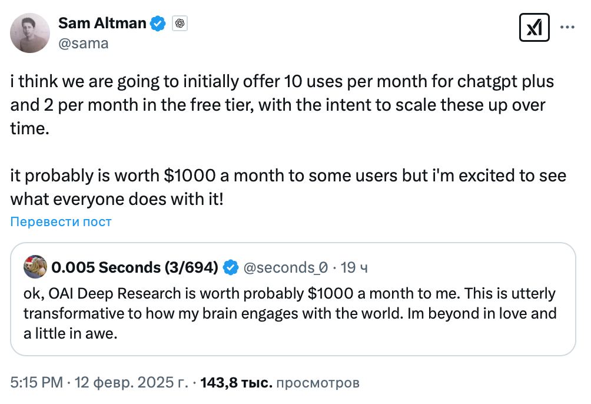Open the @sama handle link
Image resolution: width=591 pixels, height=404 pixels.
(83, 43)
